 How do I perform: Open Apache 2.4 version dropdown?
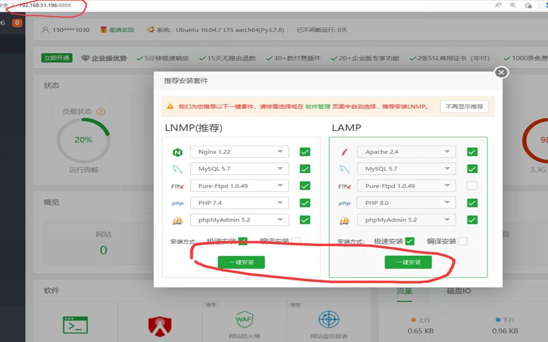coord(407,152)
